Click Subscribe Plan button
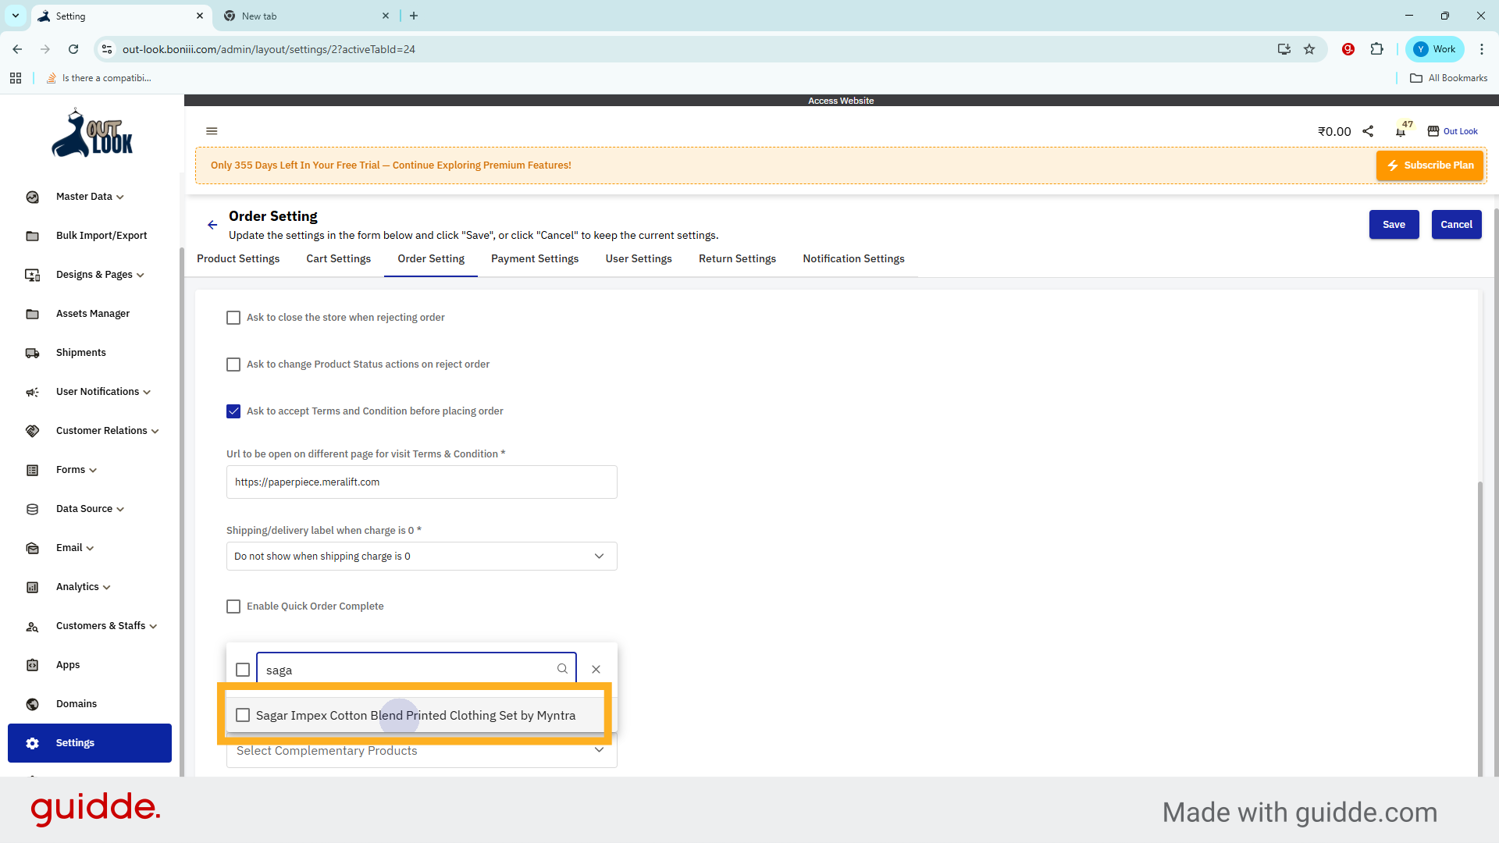The width and height of the screenshot is (1499, 843). pos(1430,165)
